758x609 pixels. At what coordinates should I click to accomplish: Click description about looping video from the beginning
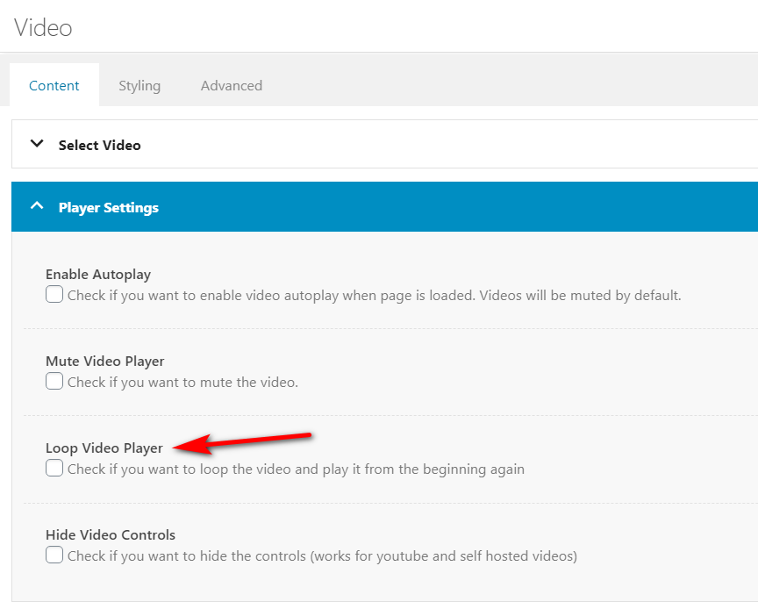[x=296, y=469]
